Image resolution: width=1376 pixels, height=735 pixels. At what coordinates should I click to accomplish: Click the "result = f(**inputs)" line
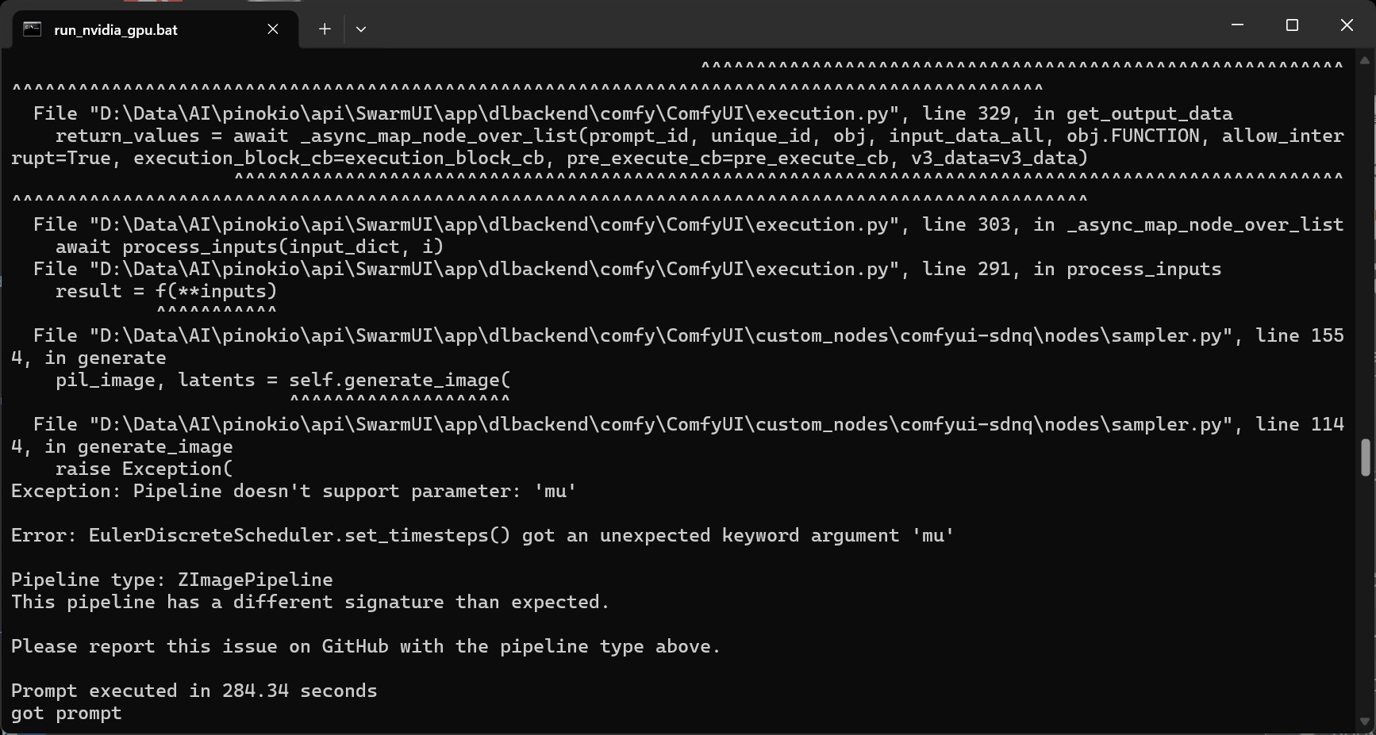166,292
